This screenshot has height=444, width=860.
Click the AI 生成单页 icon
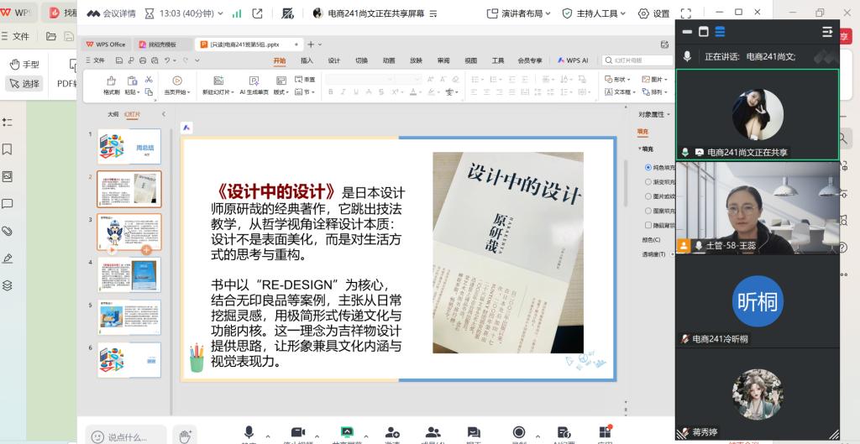253,80
